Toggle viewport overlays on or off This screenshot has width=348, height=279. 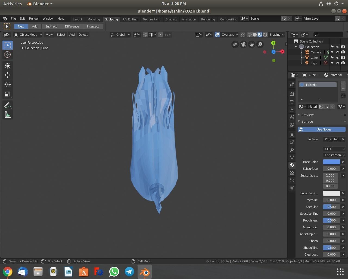217,35
